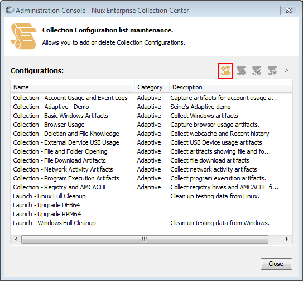Image resolution: width=303 pixels, height=281 pixels.
Task: Select Launch - Upgrade DEB64 row
Action: tap(152, 205)
